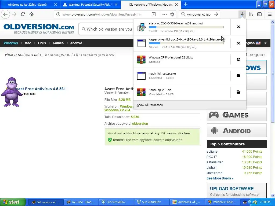Open containing folder for mash_full_setup.exe
Viewport: 275px width, 206px height.
238,76
